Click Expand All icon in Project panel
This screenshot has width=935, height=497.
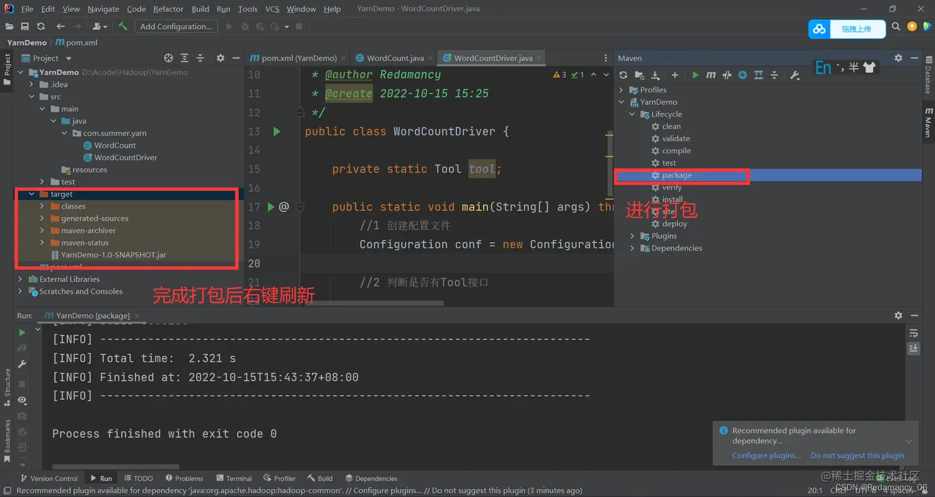coord(184,58)
